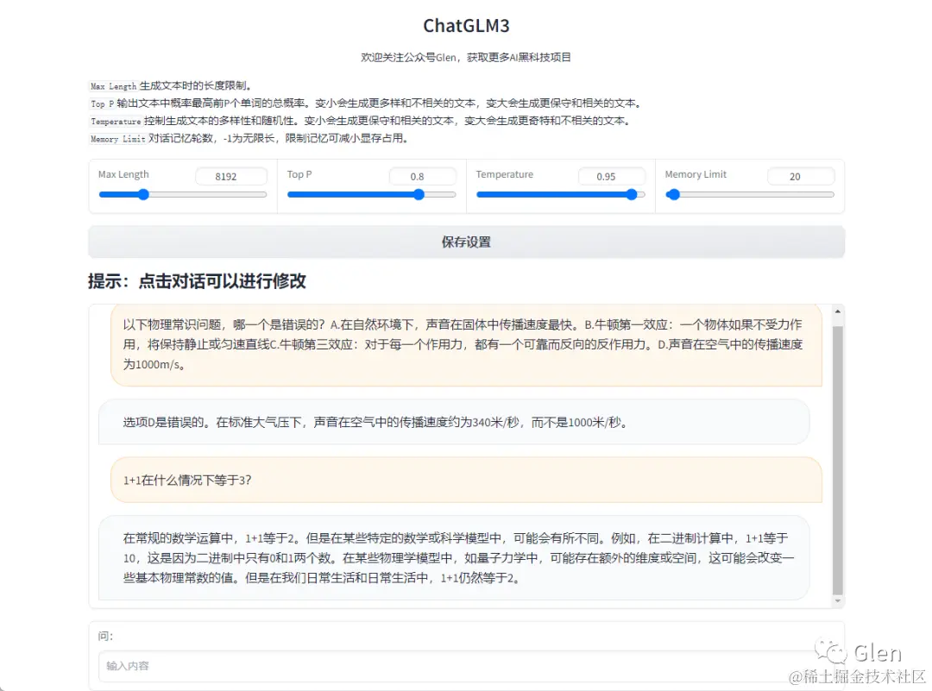This screenshot has height=691, width=932.
Task: Edit the Max Length value 8192
Action: click(x=231, y=176)
